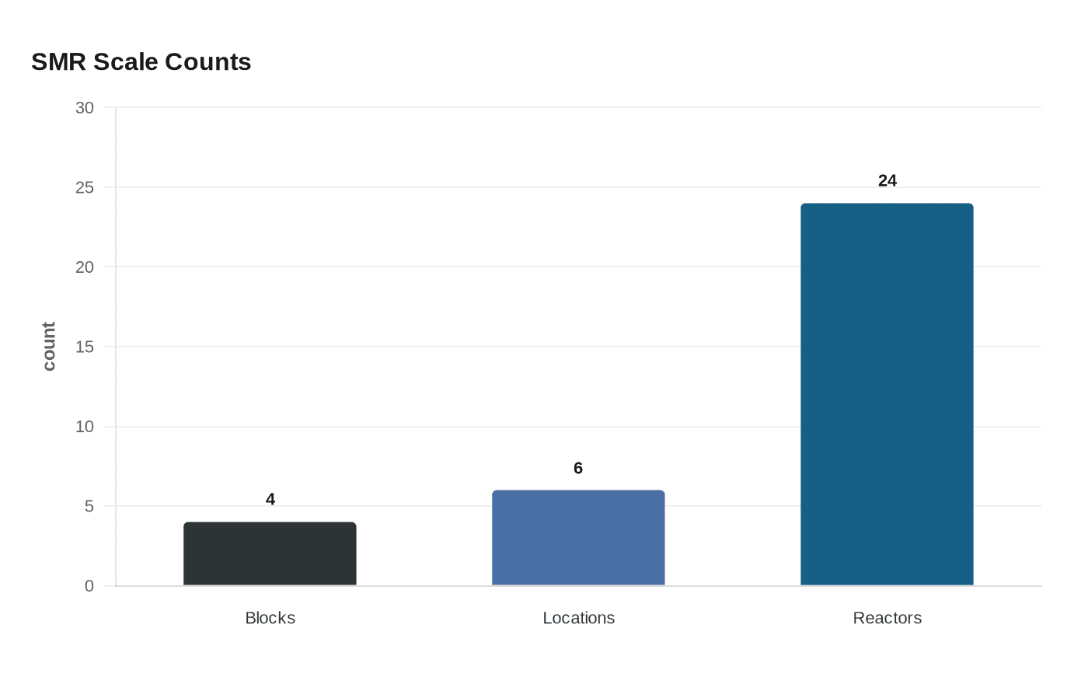Select the data label 24 above Reactors
Image resolution: width=1088 pixels, height=684 pixels.
[x=887, y=181]
